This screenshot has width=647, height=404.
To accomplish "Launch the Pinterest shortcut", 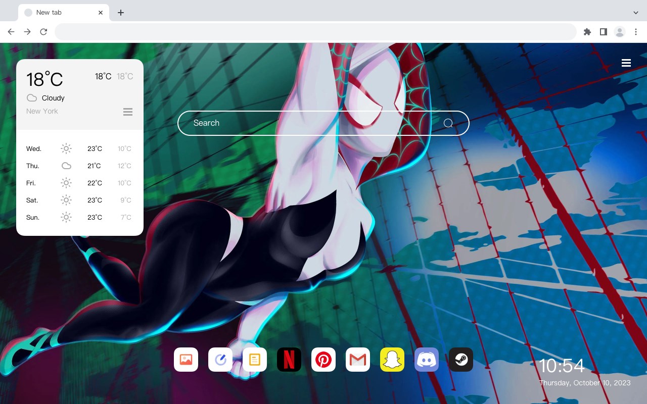I will pyautogui.click(x=323, y=360).
